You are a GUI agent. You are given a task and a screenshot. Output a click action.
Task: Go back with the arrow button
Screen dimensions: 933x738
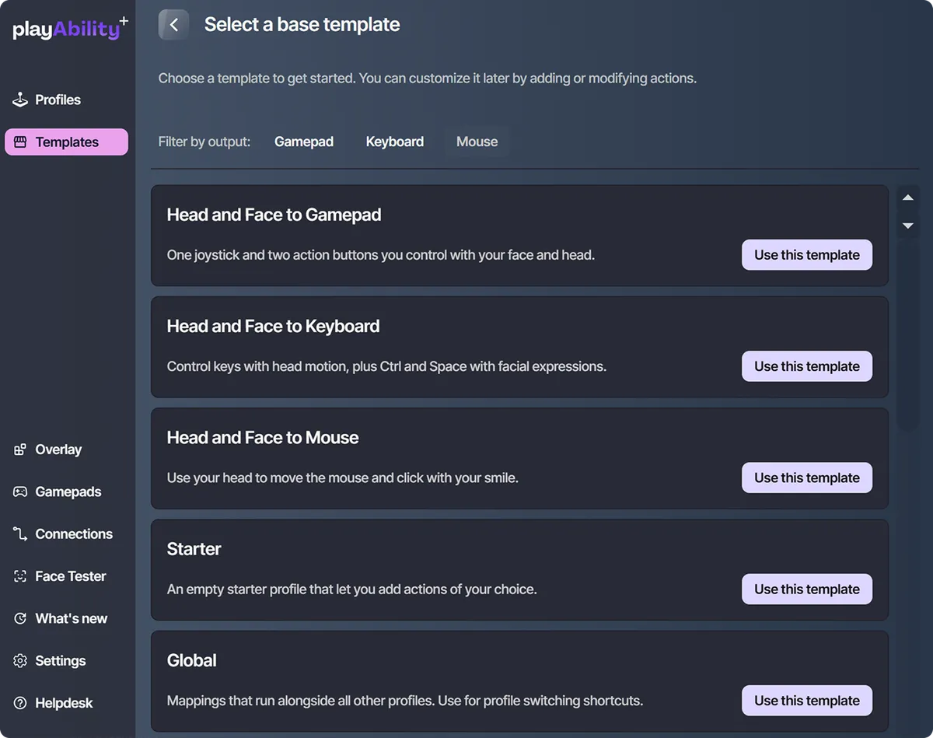click(173, 24)
